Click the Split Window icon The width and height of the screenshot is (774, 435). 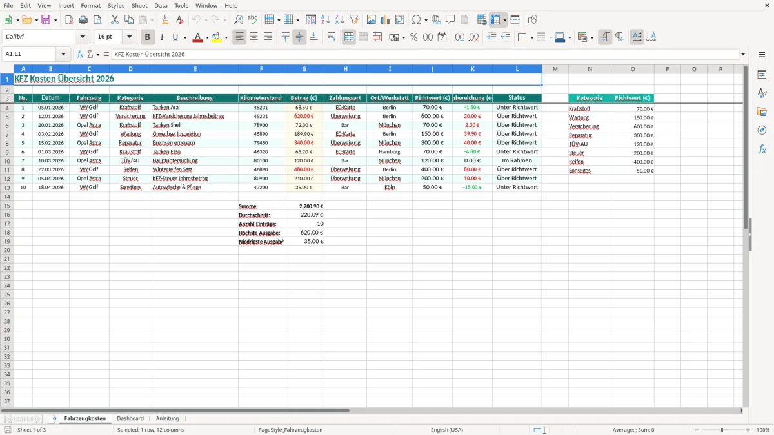pos(515,20)
